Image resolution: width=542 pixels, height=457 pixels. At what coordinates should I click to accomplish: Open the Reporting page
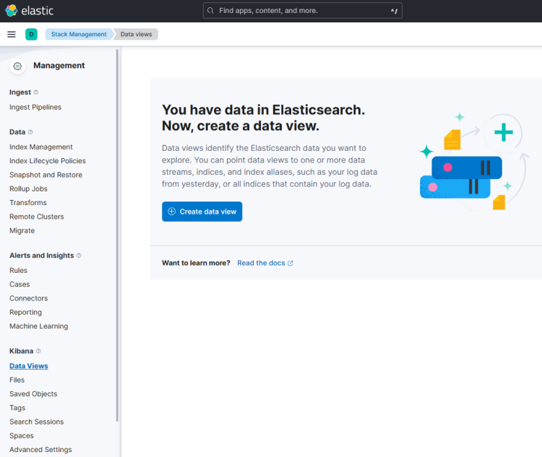pos(25,313)
